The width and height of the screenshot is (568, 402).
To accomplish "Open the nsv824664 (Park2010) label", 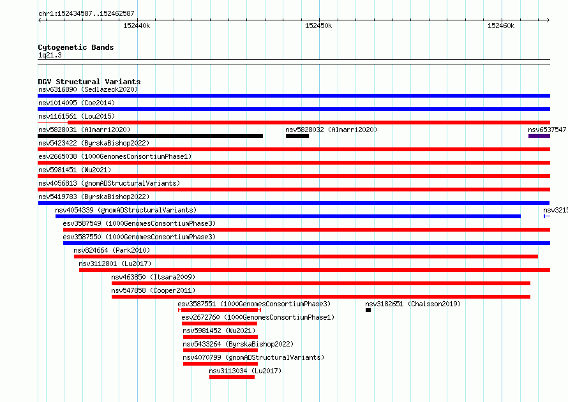I will tap(112, 250).
